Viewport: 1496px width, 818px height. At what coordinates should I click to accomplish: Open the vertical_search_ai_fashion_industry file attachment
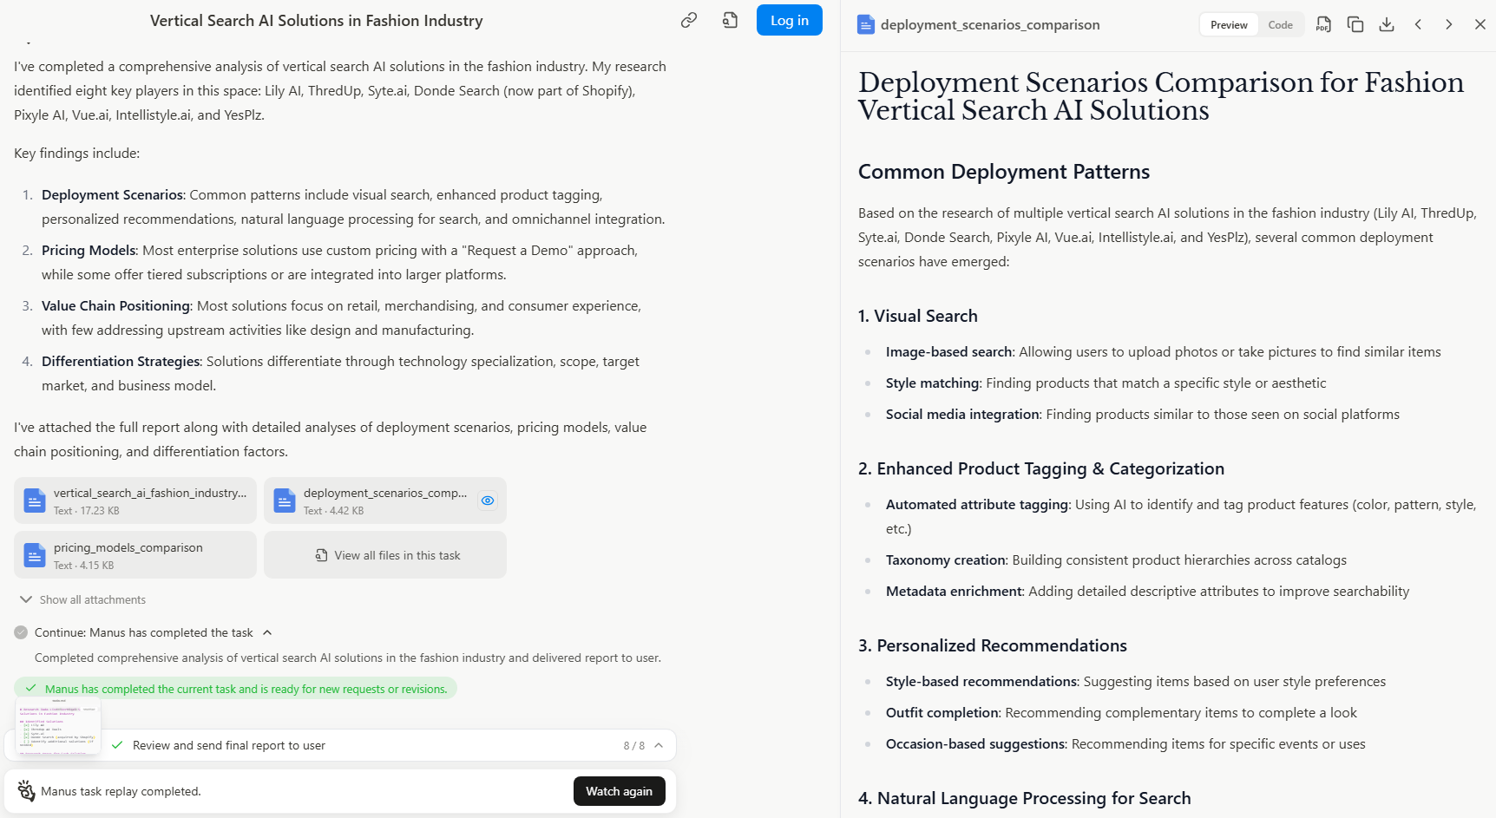pos(135,501)
